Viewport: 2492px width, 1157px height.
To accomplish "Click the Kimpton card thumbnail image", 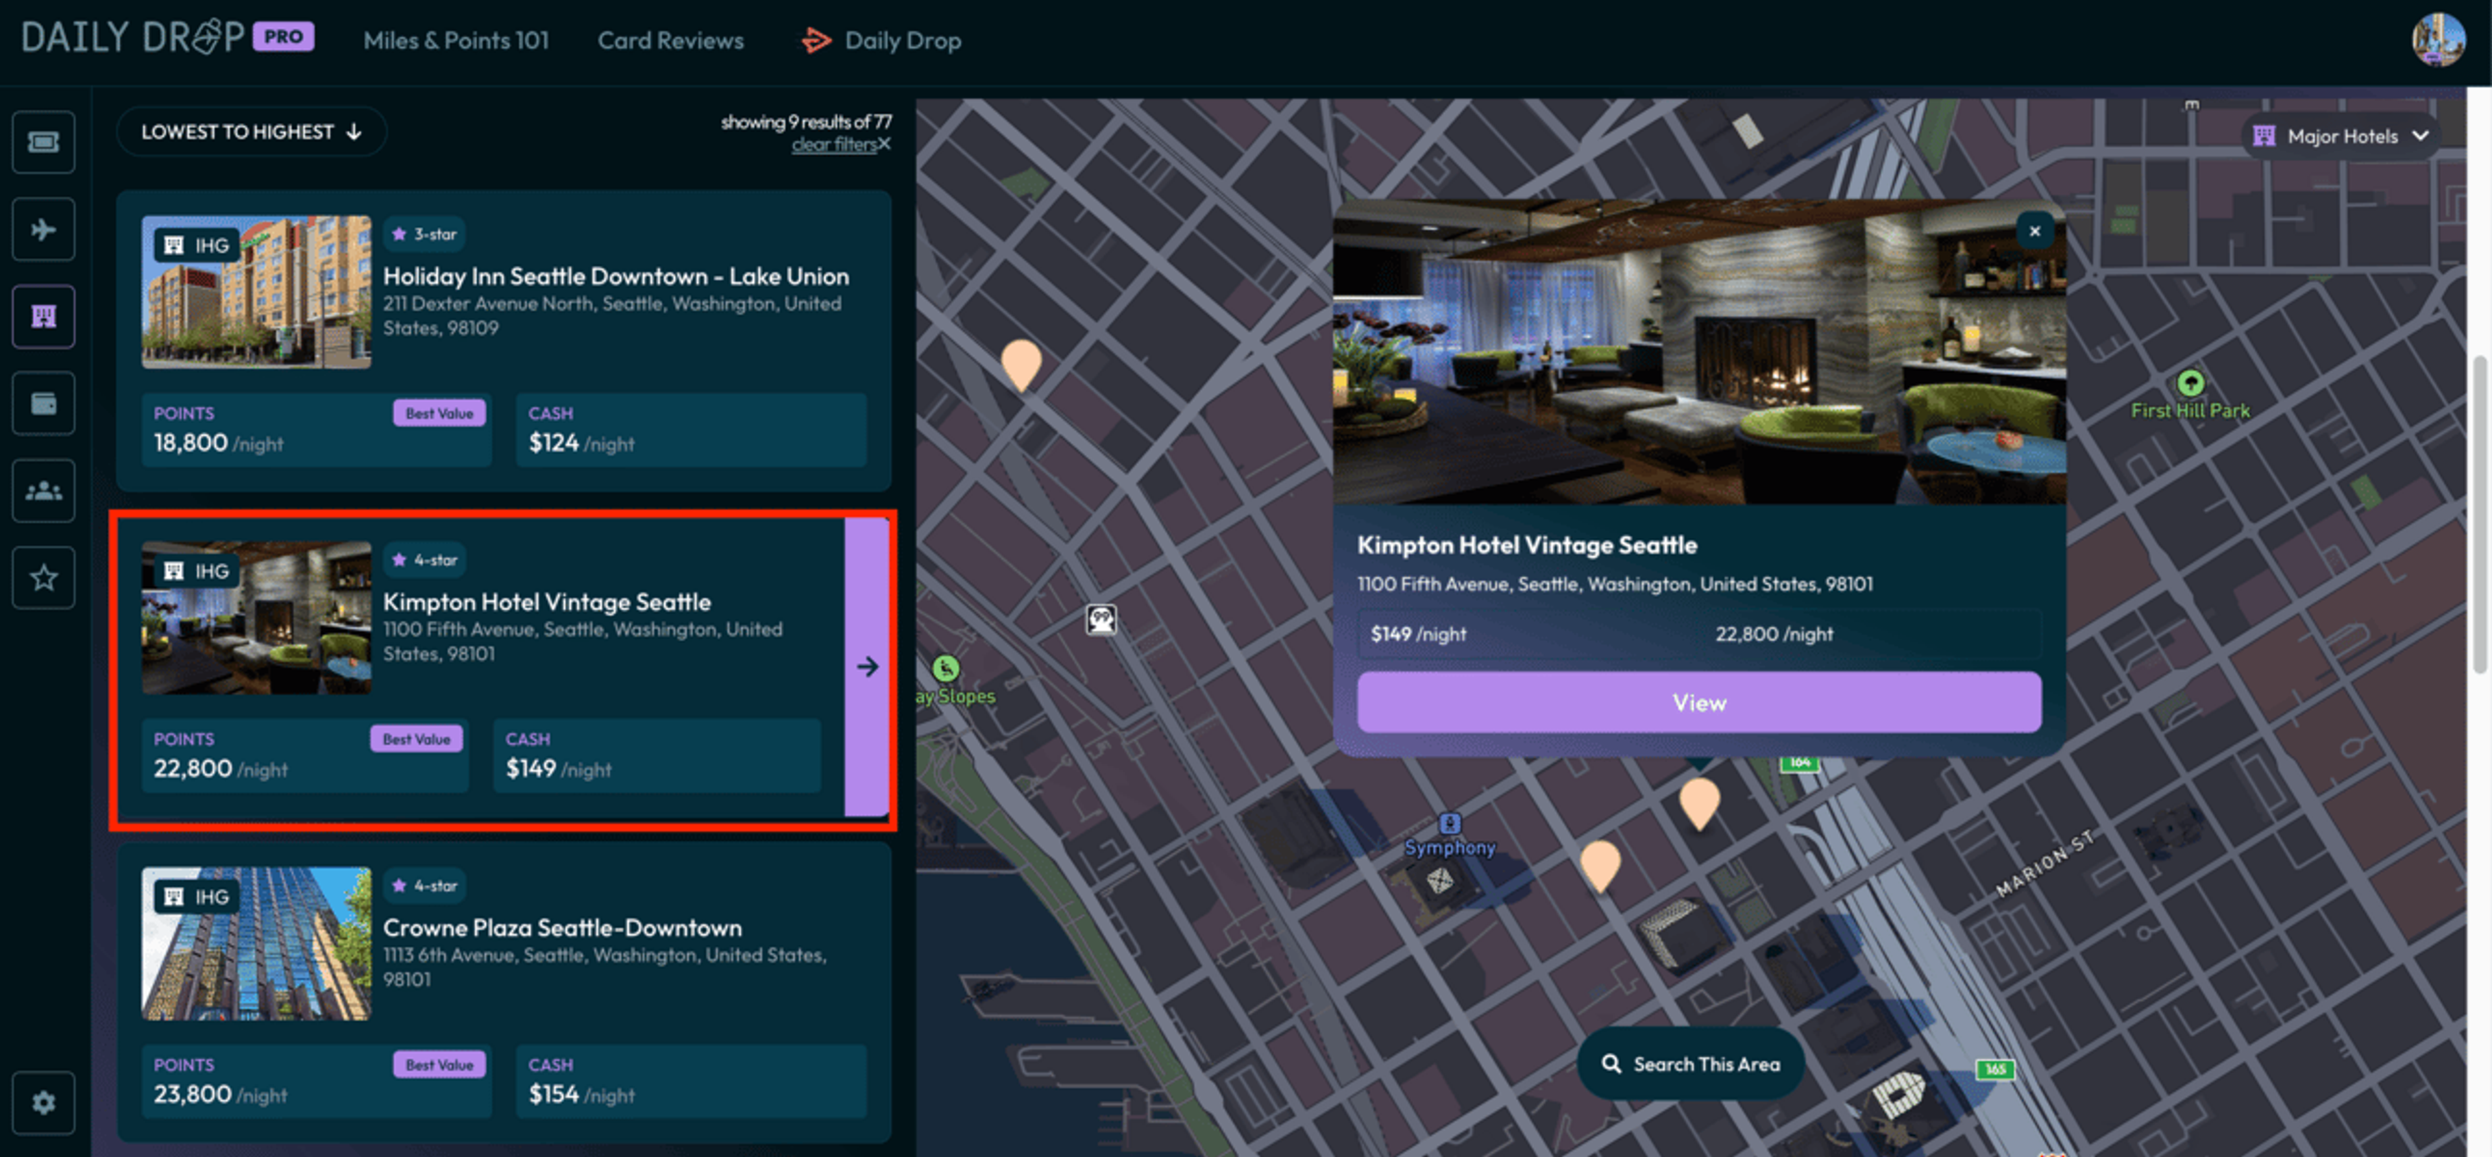I will [x=256, y=618].
